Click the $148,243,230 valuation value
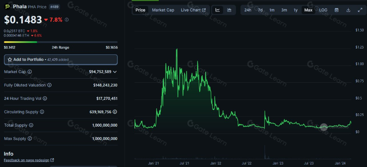The width and height of the screenshot is (367, 167). (105, 85)
